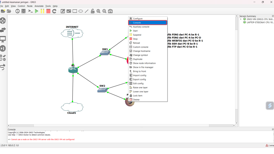Click the Add a note toolbar icon
This screenshot has height=154, width=274.
(x=63, y=11)
